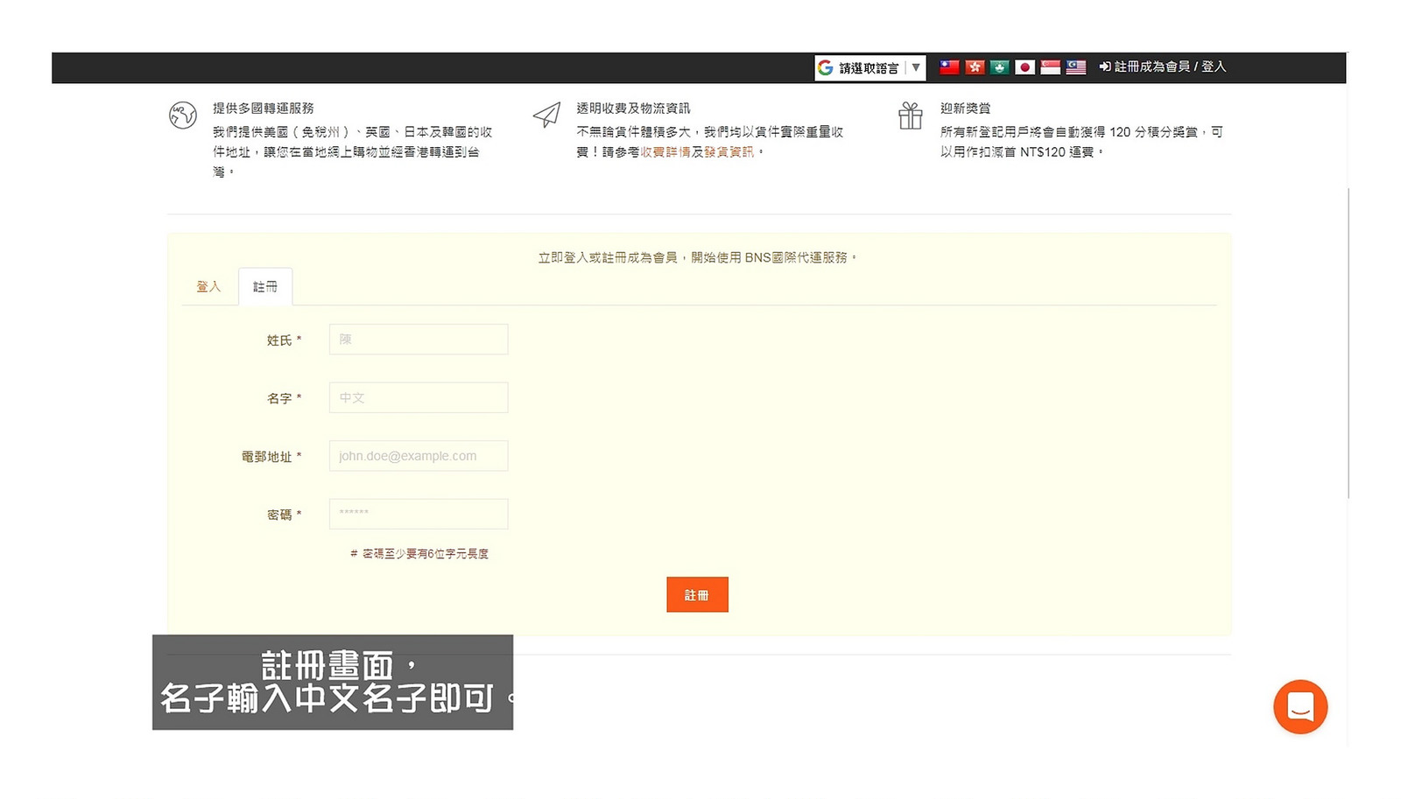Click into the 密碼 password field
Image resolution: width=1401 pixels, height=799 pixels.
[419, 514]
